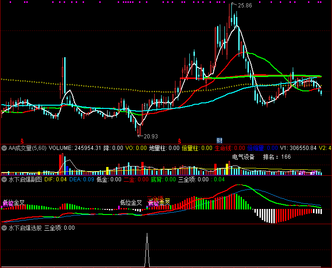The width and height of the screenshot is (332, 268).
Task: Select the 二金: 0.00 readout
Action: click(x=136, y=179)
